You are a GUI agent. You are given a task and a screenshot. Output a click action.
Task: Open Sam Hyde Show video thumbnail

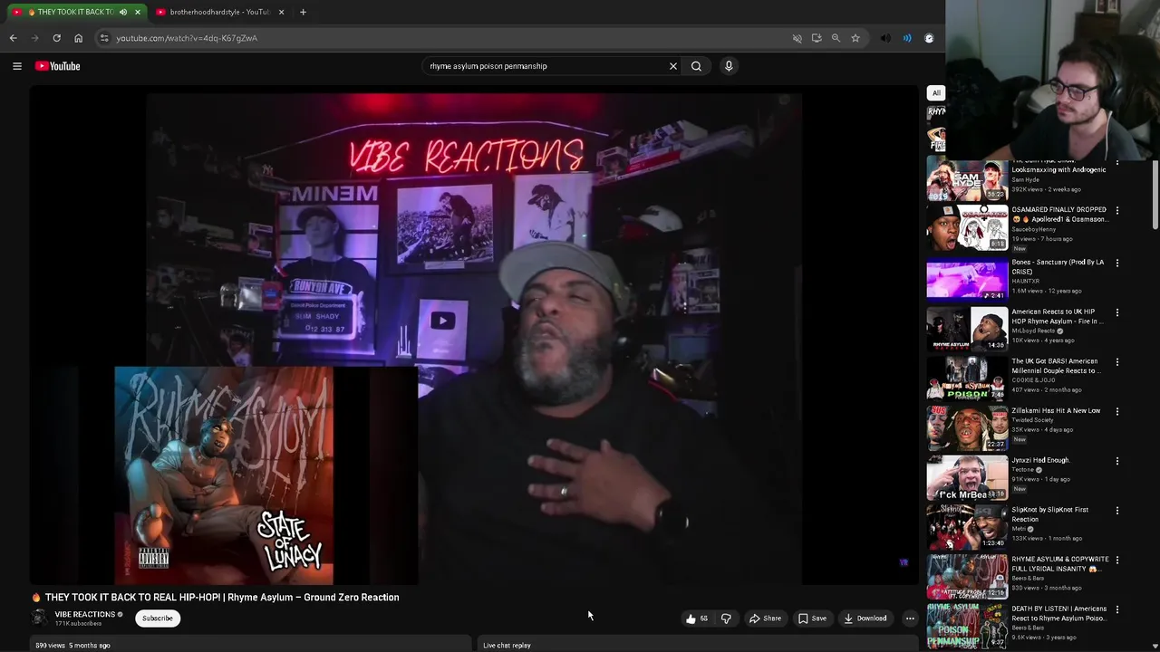[x=967, y=179]
